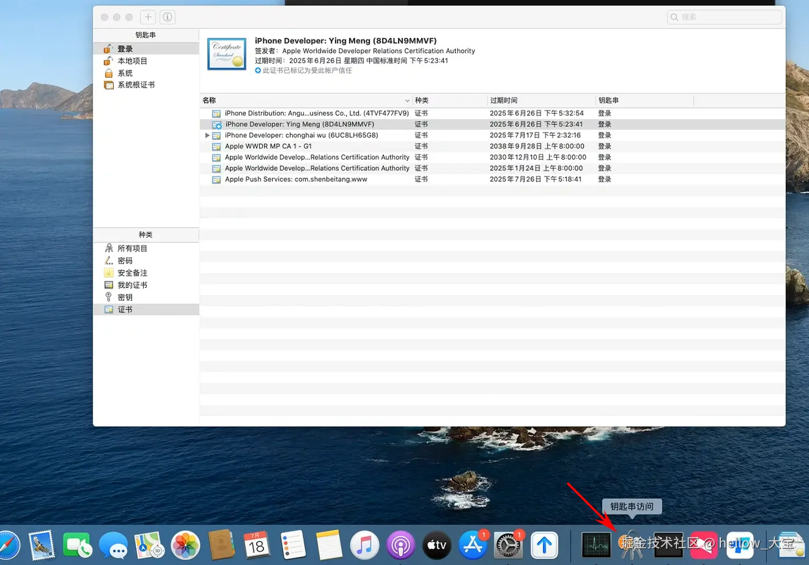Select the Apple Push Services certificate row
Viewport: 809px width, 565px height.
(x=296, y=179)
